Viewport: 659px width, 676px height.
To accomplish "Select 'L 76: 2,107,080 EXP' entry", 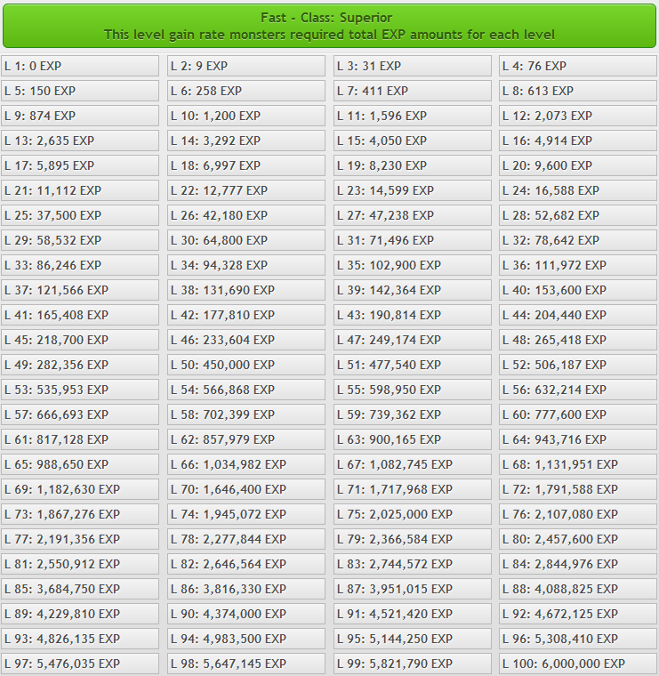I will tap(578, 514).
